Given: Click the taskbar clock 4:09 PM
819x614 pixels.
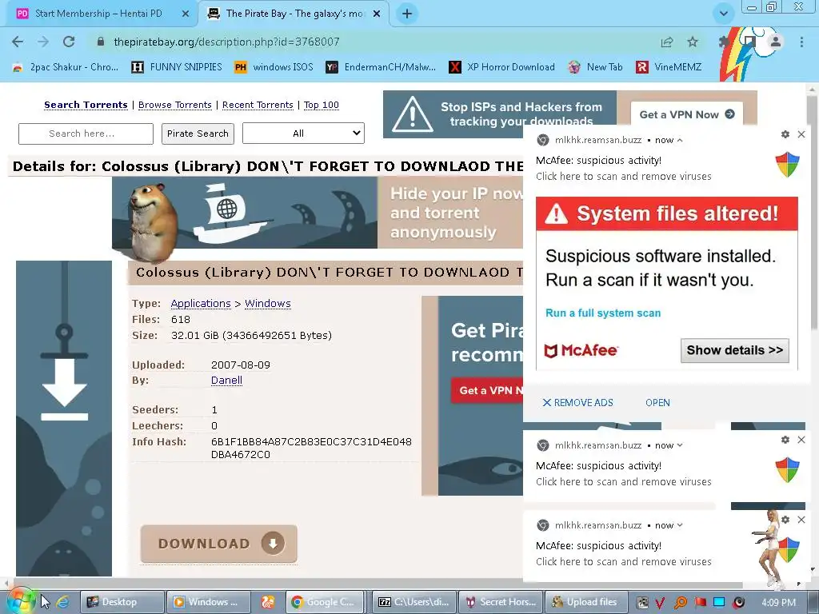Looking at the screenshot, I should (778, 603).
